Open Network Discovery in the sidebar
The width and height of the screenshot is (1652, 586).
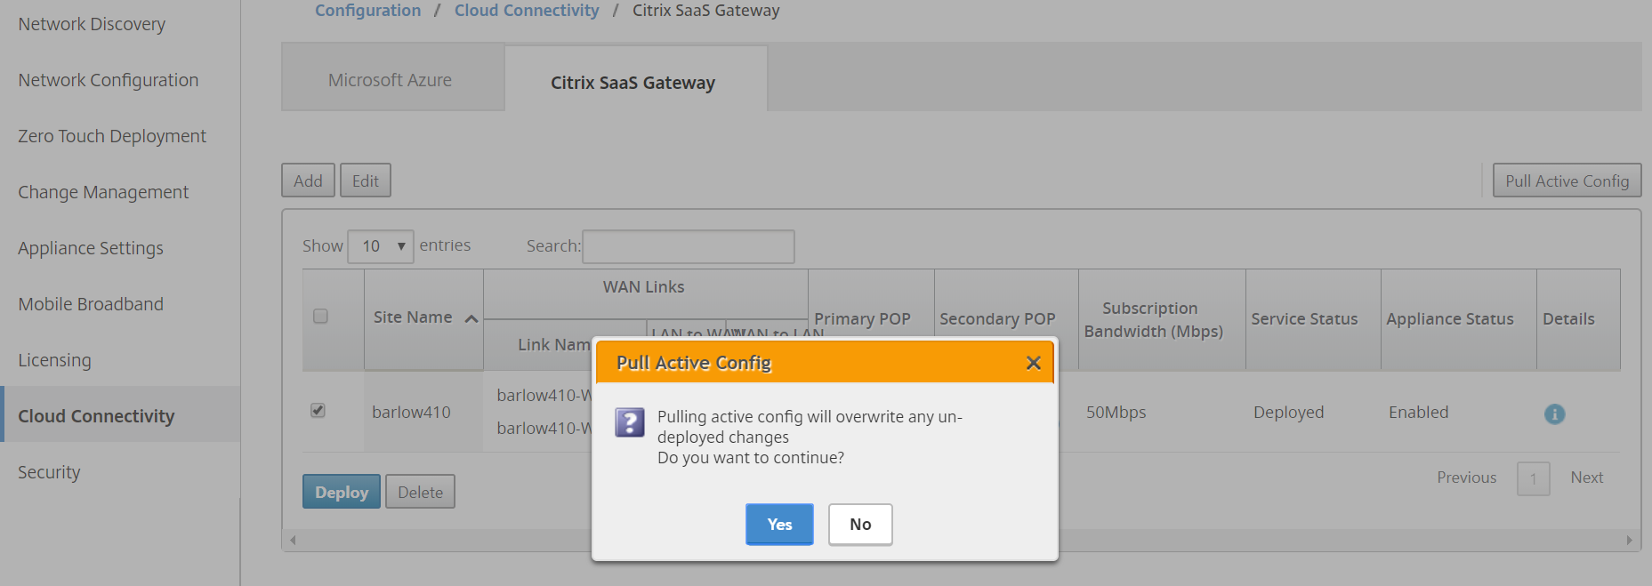(x=92, y=24)
